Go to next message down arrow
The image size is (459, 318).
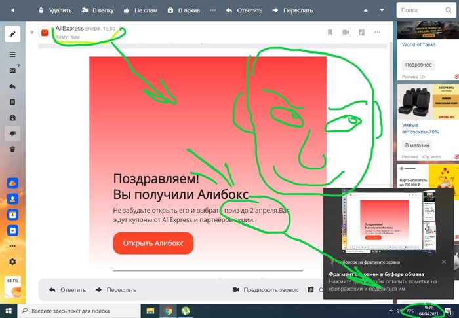click(x=382, y=10)
